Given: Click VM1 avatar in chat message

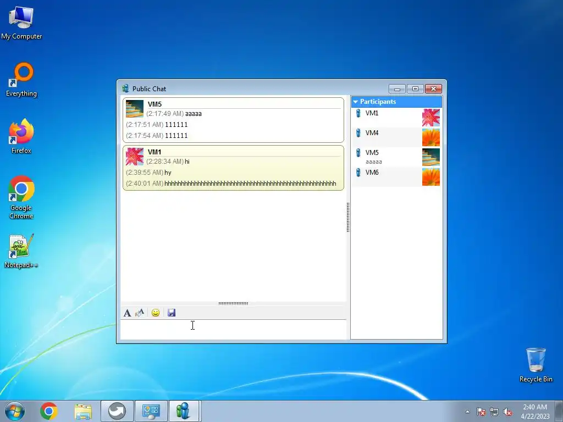Looking at the screenshot, I should (x=135, y=157).
